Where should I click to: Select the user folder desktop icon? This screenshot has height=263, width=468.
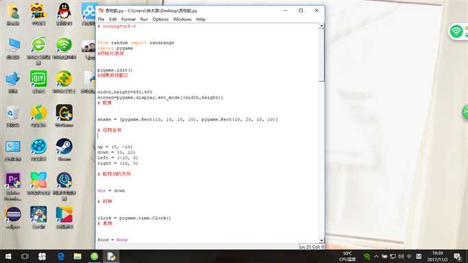point(13,14)
